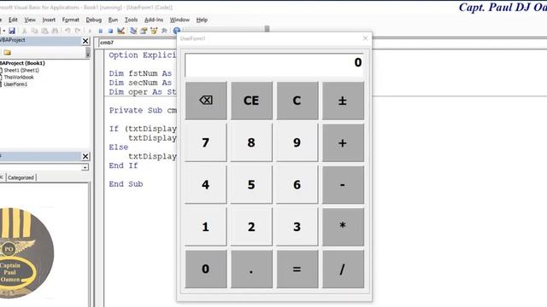Click the plus operator button

click(343, 142)
